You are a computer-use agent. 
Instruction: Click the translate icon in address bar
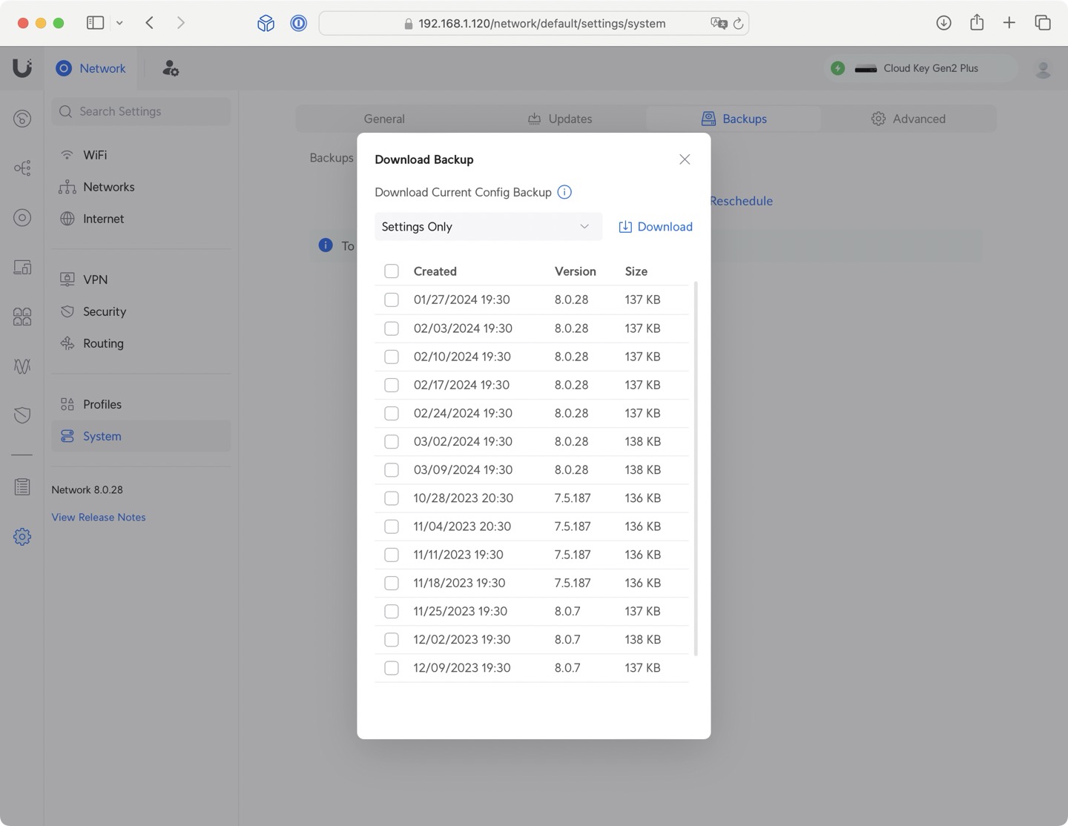click(x=718, y=24)
